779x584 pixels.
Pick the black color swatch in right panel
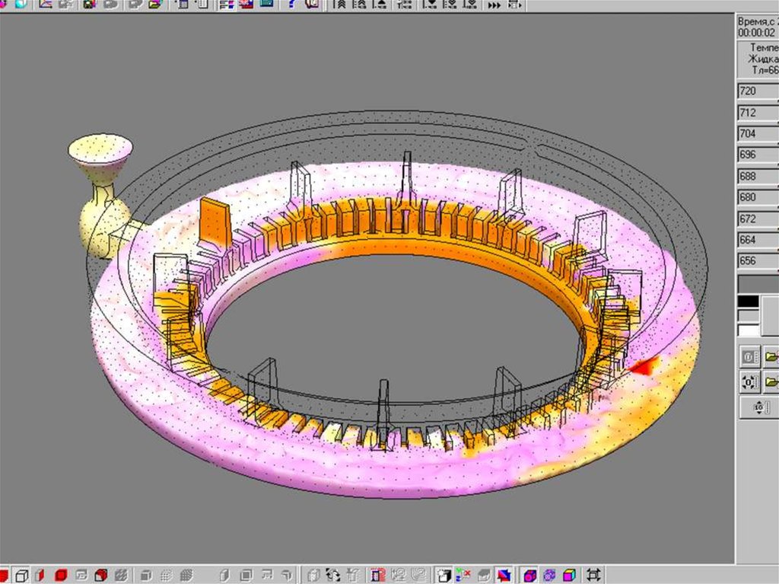pos(749,302)
